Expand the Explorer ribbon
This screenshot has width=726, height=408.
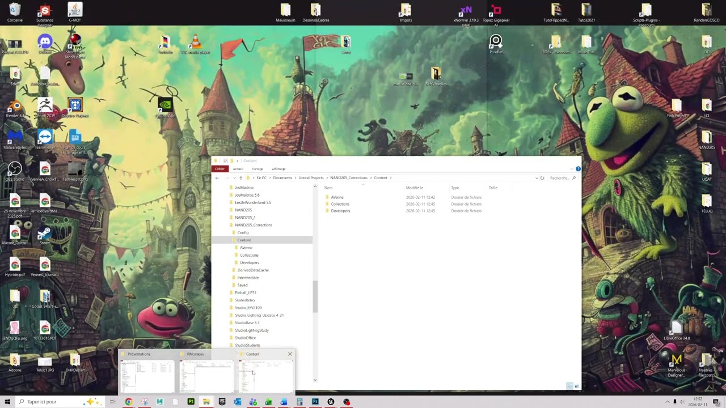[571, 169]
